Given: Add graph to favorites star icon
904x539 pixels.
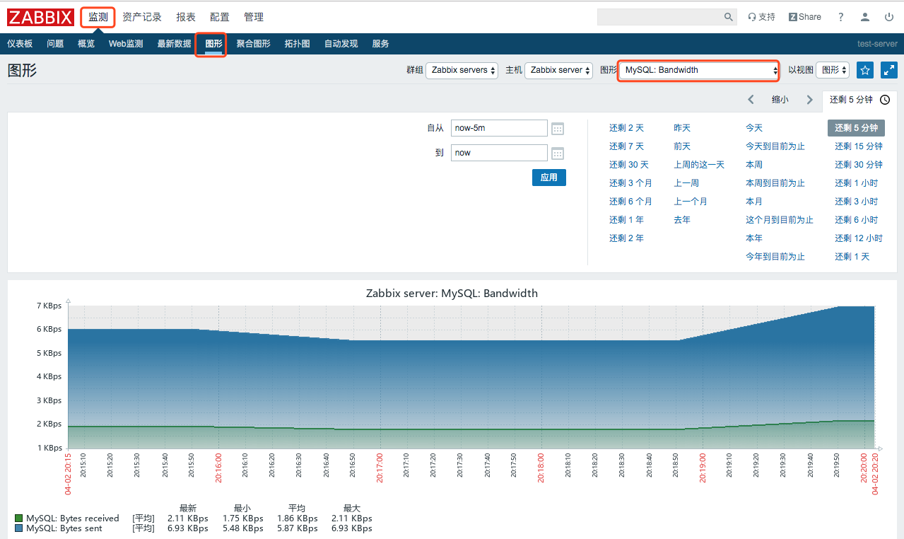Looking at the screenshot, I should pyautogui.click(x=865, y=70).
